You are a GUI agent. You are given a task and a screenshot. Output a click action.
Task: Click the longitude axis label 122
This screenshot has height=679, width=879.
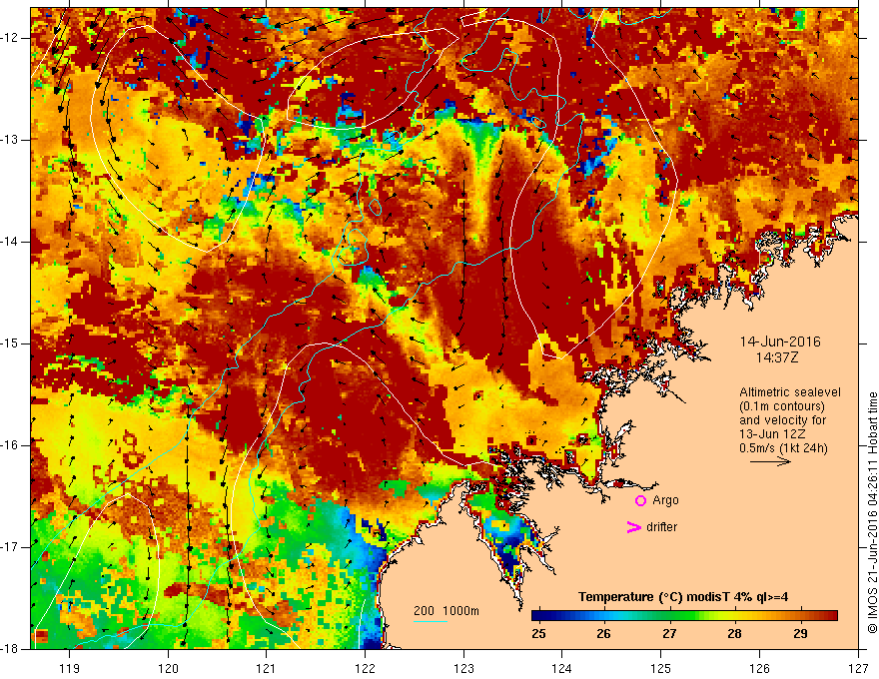(x=365, y=668)
